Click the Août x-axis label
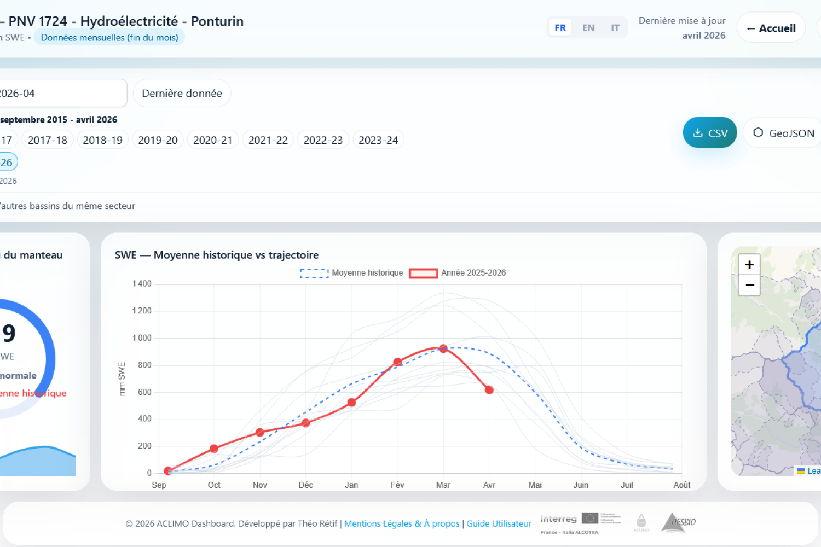821x547 pixels. point(682,485)
